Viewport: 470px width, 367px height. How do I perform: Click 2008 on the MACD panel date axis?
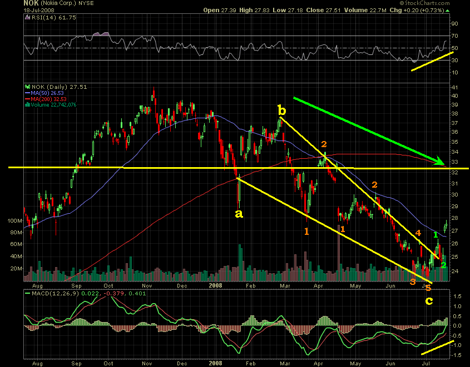215,364
